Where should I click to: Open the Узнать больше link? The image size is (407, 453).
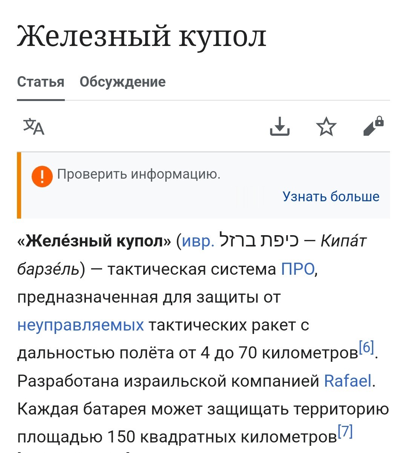(331, 196)
